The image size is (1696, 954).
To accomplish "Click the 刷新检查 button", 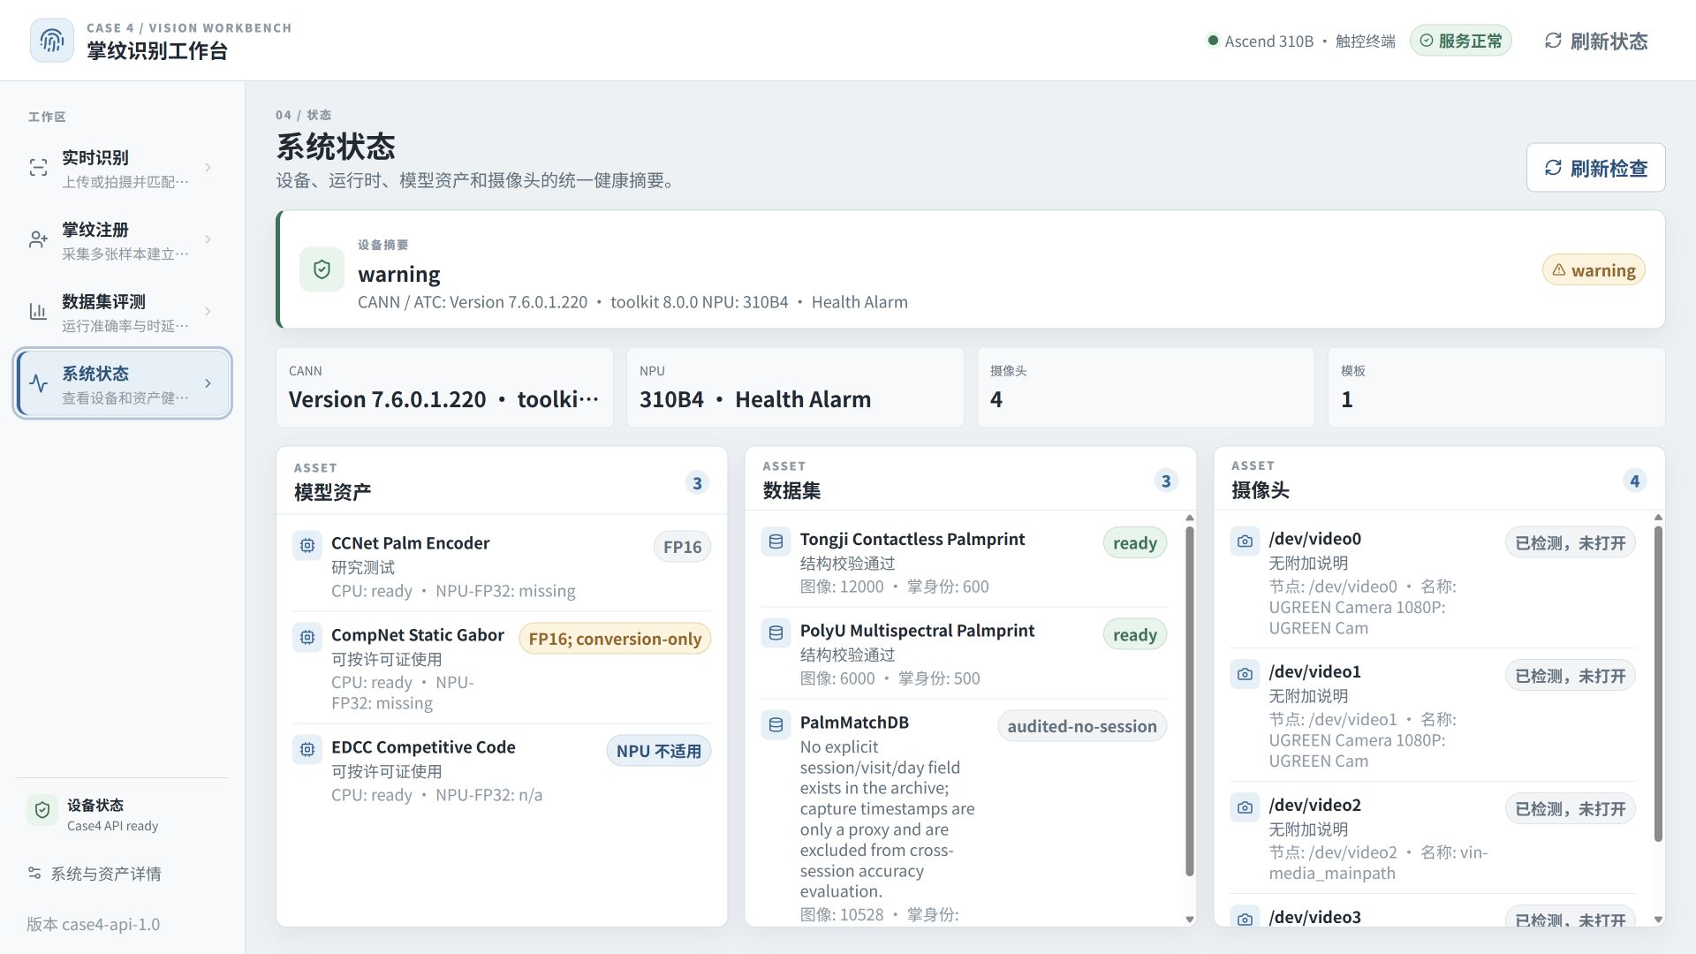I will point(1596,168).
